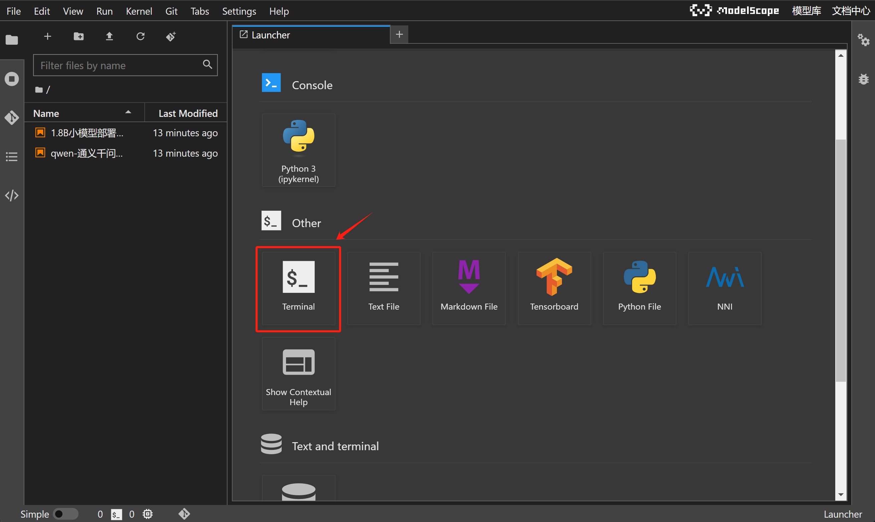Upload files with the upload icon
The width and height of the screenshot is (875, 522).
110,36
